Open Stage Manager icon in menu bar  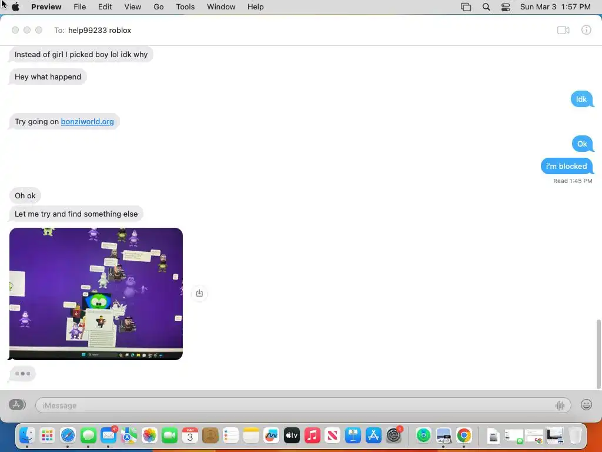coord(466,7)
